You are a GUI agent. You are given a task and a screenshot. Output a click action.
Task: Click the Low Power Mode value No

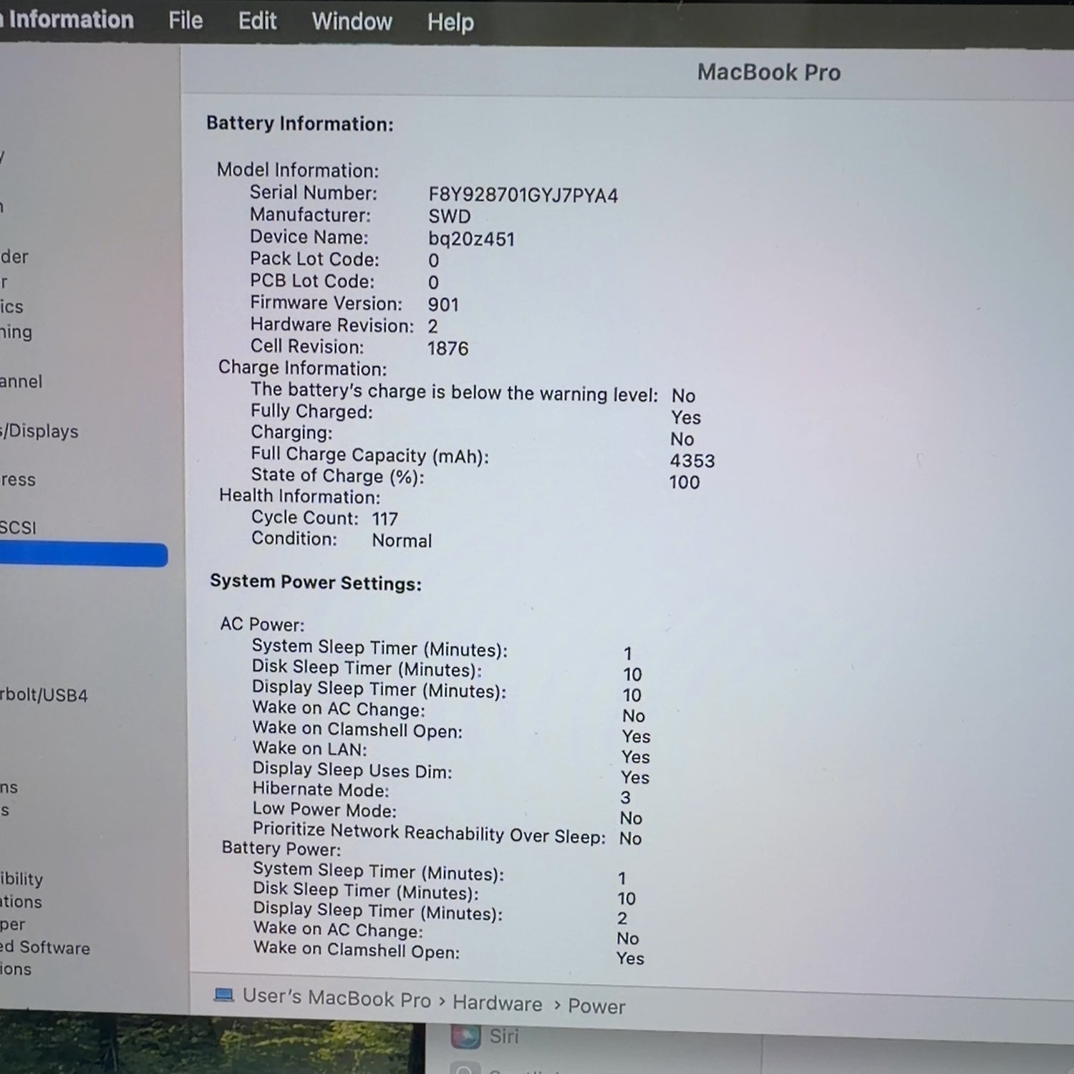pos(631,818)
